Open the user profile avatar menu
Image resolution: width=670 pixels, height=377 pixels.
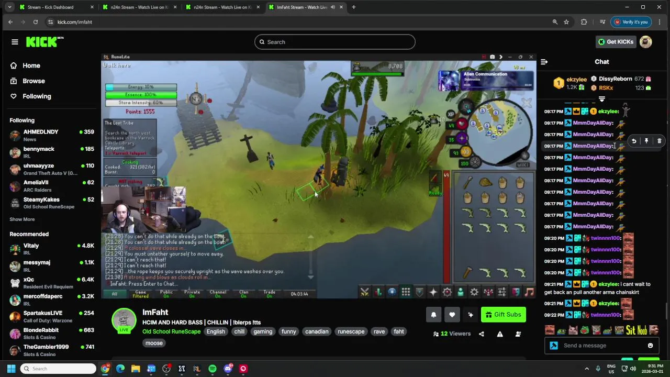[x=646, y=42]
